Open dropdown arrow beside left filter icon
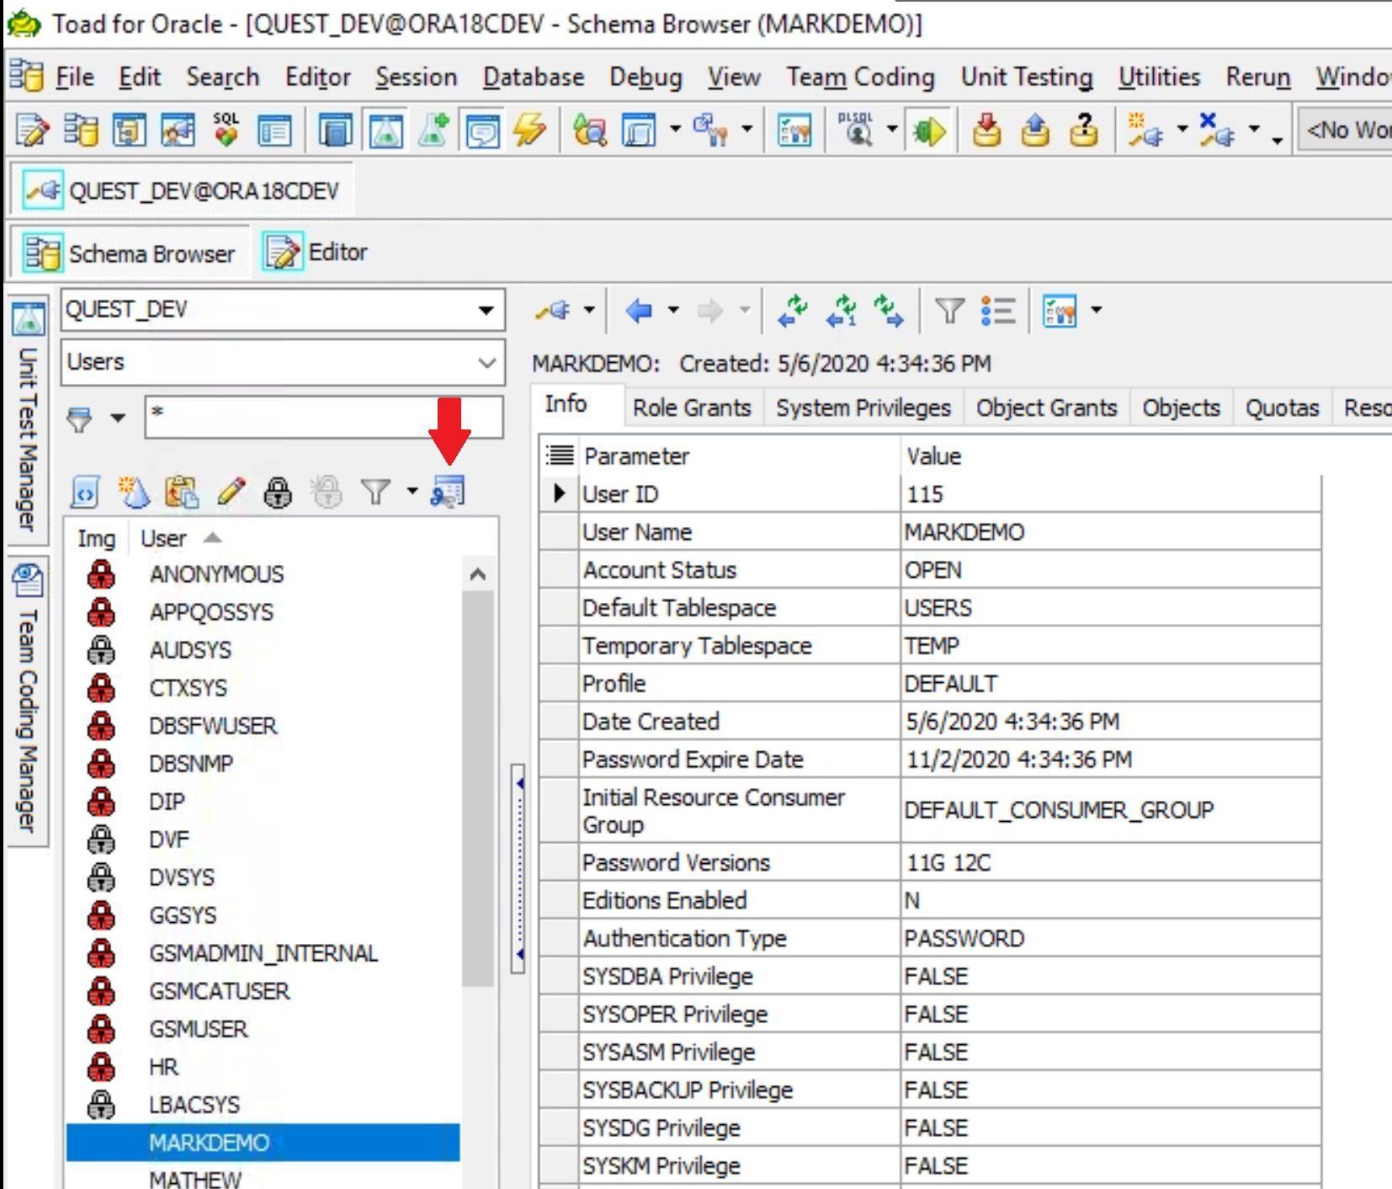1392x1189 pixels. coord(118,419)
